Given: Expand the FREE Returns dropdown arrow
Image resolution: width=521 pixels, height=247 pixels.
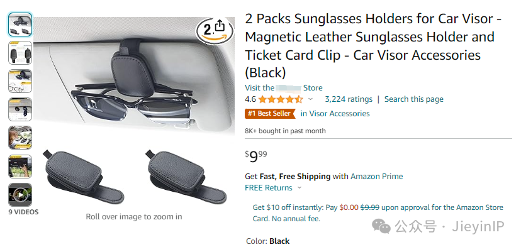Looking at the screenshot, I should pos(300,188).
